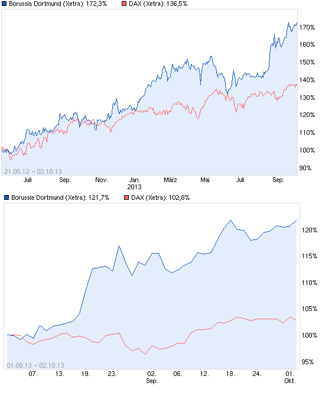Select the 'Borussia Dortmund (Xetra): 121,7%' legend label

(60, 197)
